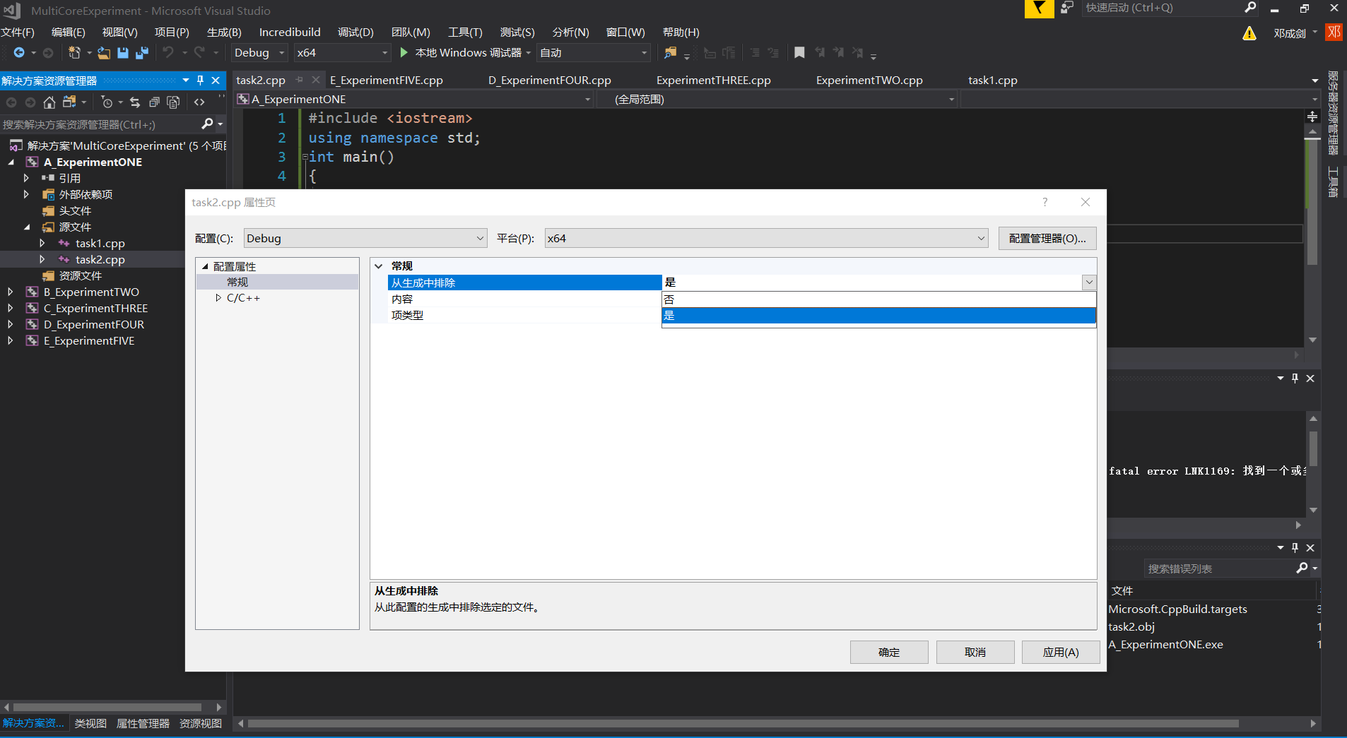Open the Debug configuration dropdown in toolbar
1347x738 pixels.
click(259, 53)
